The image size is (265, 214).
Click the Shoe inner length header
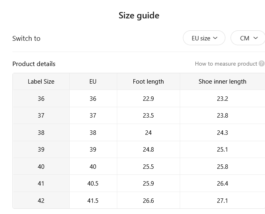tap(223, 82)
